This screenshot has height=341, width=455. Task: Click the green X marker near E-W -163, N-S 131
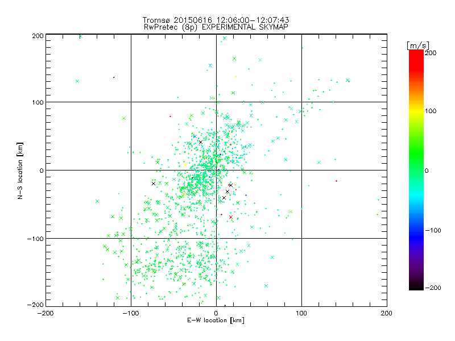coord(77,81)
